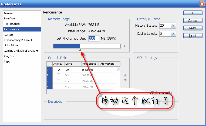Close the Preferences dialog
This screenshot has width=206, height=126.
[202, 4]
